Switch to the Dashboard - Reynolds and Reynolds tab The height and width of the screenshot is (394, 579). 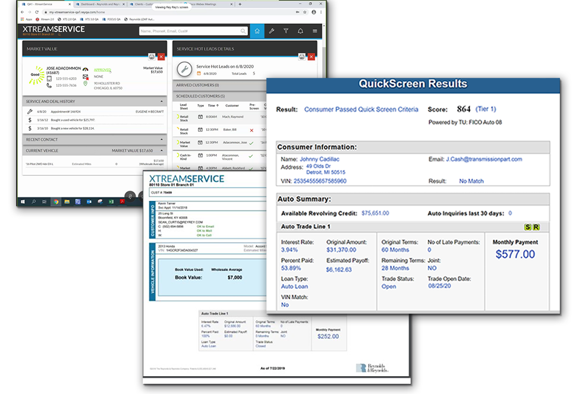click(x=100, y=4)
